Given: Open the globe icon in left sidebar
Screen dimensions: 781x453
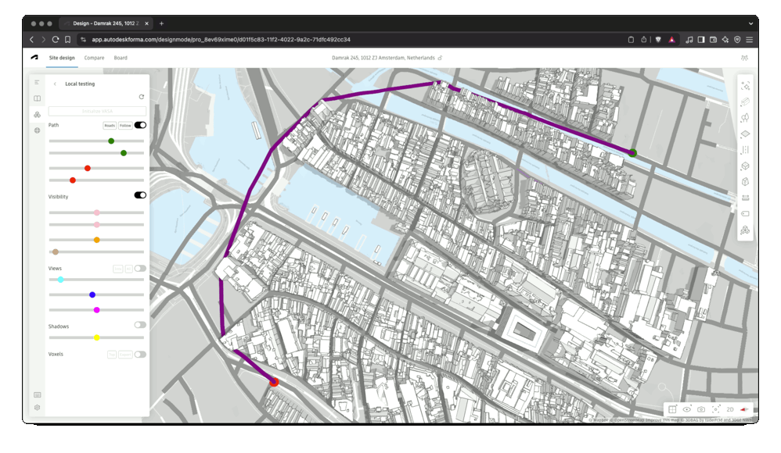Looking at the screenshot, I should coord(37,130).
